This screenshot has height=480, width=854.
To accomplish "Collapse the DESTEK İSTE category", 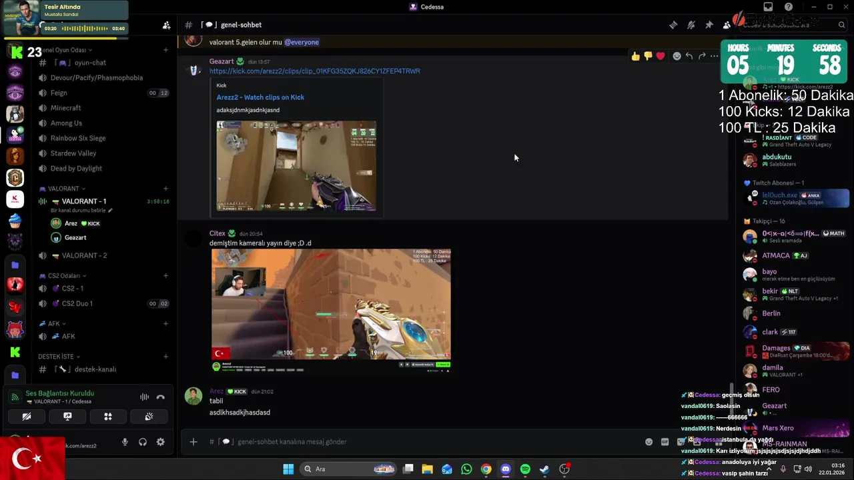I will click(x=59, y=357).
